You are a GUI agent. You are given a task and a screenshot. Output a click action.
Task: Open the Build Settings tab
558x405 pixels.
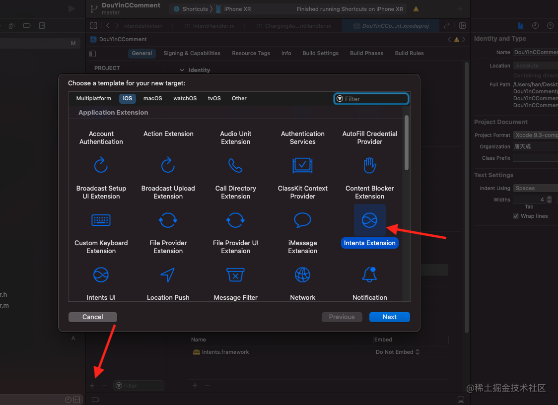(320, 54)
